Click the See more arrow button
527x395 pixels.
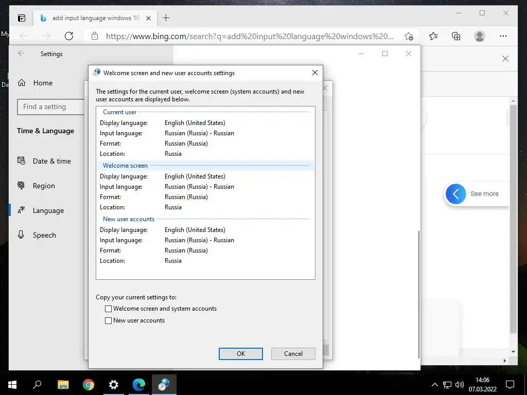(456, 194)
